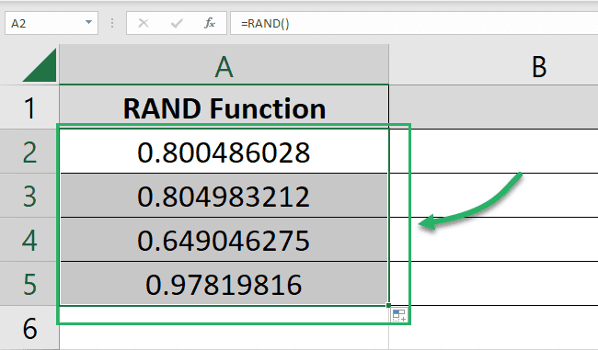Image resolution: width=598 pixels, height=350 pixels.
Task: Click the Select All triangle corner
Action: point(40,65)
